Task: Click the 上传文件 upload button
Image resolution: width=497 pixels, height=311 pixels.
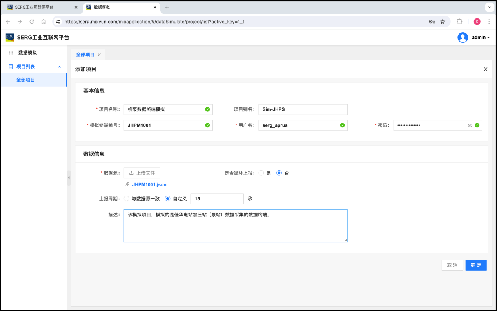Action: point(142,173)
